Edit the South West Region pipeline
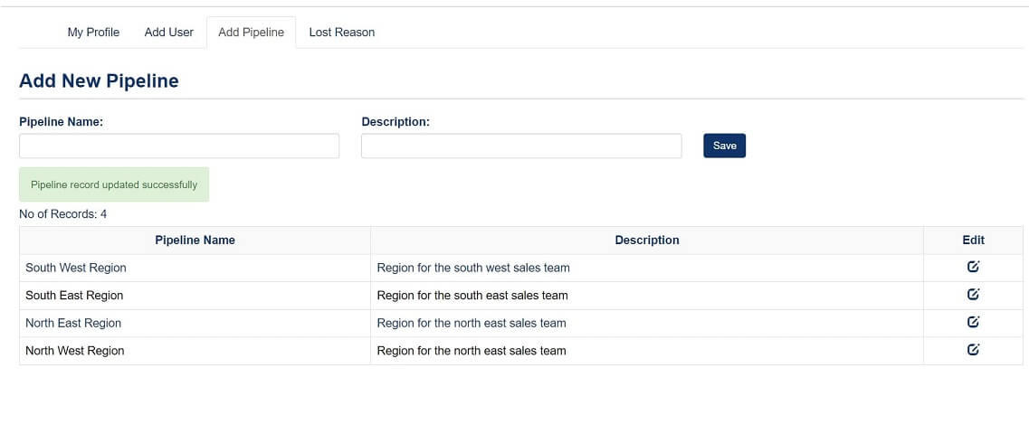Screen dimensions: 1029x434 pos(973,267)
